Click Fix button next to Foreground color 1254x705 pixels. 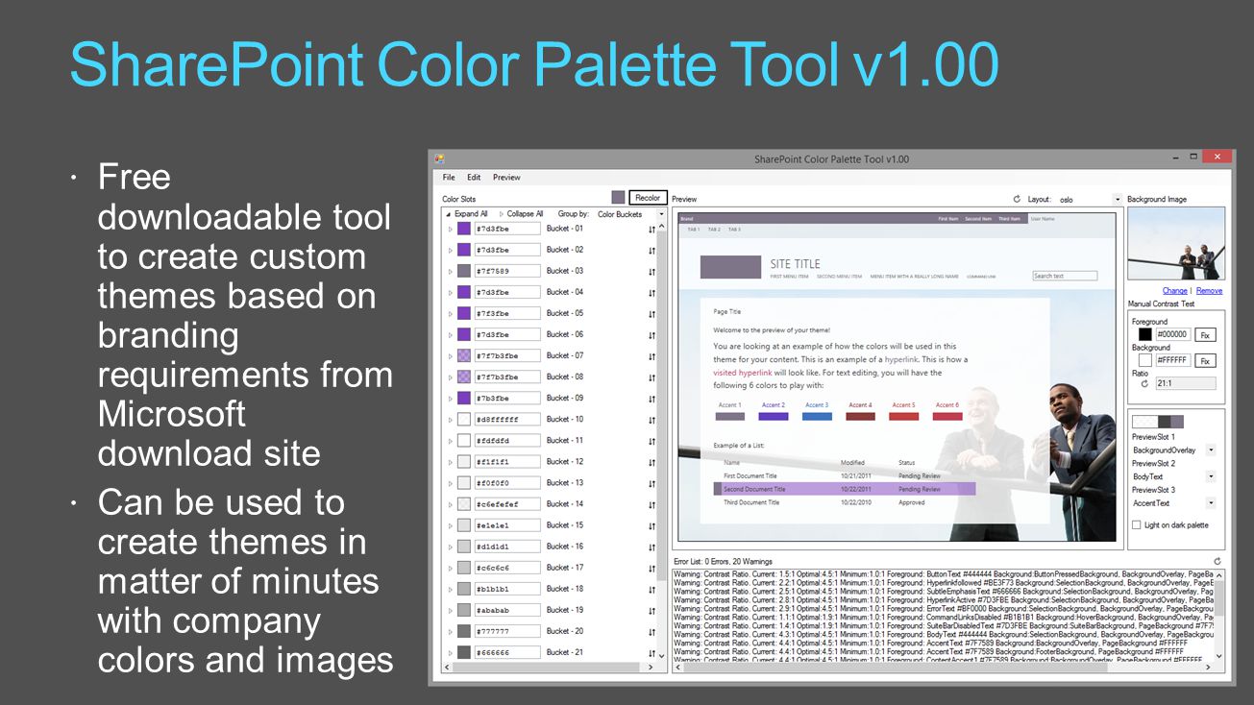[1205, 334]
